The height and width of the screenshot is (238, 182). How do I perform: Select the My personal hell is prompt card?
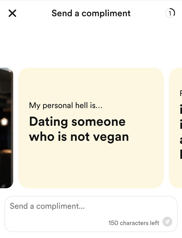[91, 128]
